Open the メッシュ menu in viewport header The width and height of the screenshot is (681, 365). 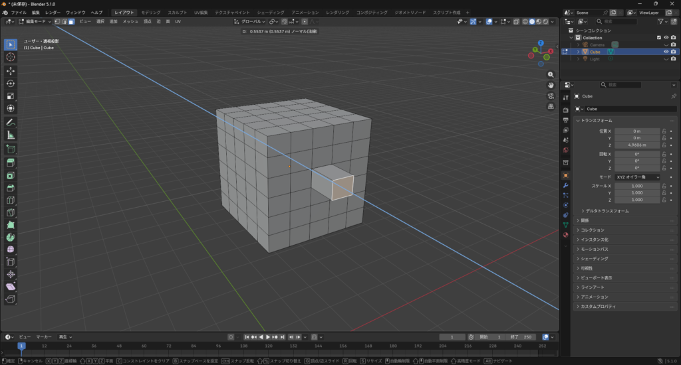click(x=130, y=21)
